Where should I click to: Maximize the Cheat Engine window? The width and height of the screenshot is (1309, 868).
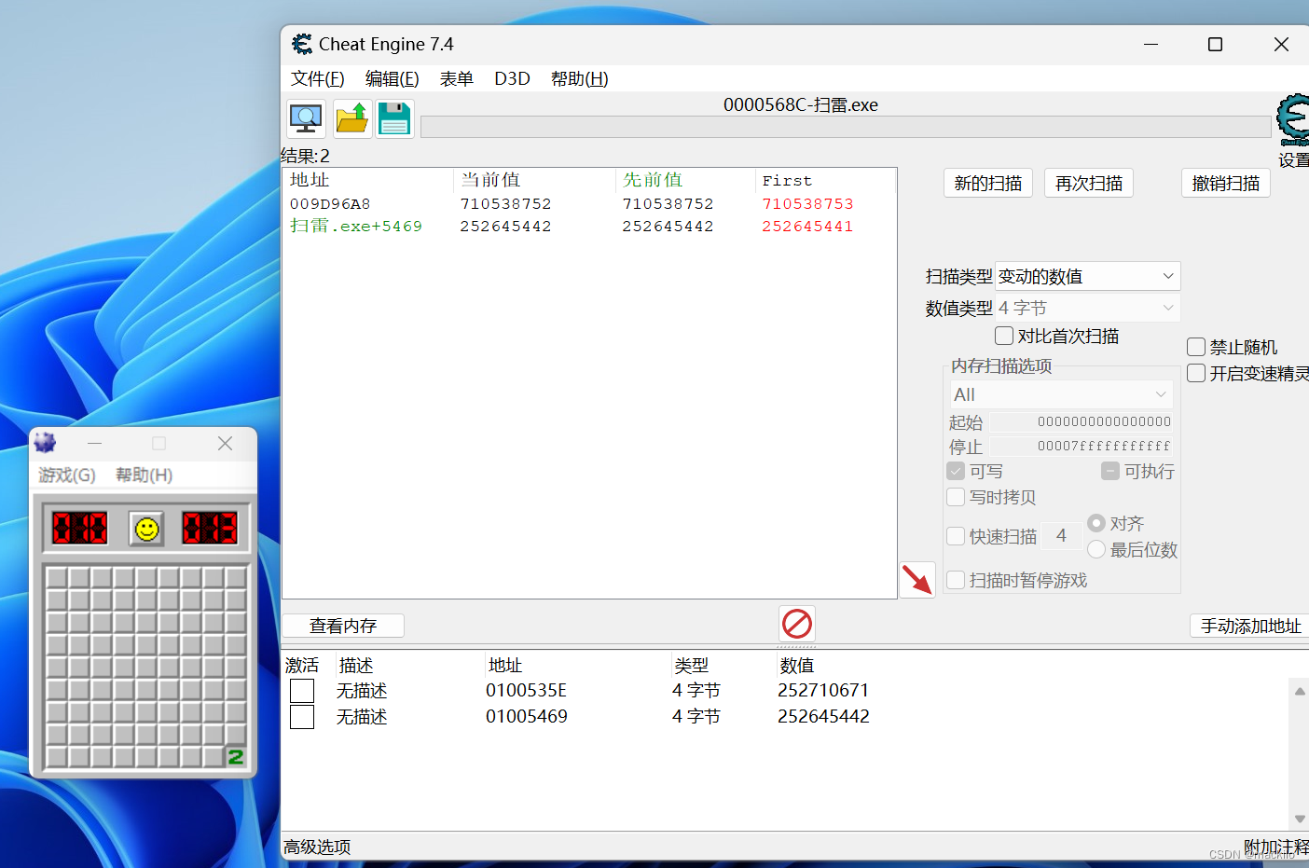(x=1215, y=44)
